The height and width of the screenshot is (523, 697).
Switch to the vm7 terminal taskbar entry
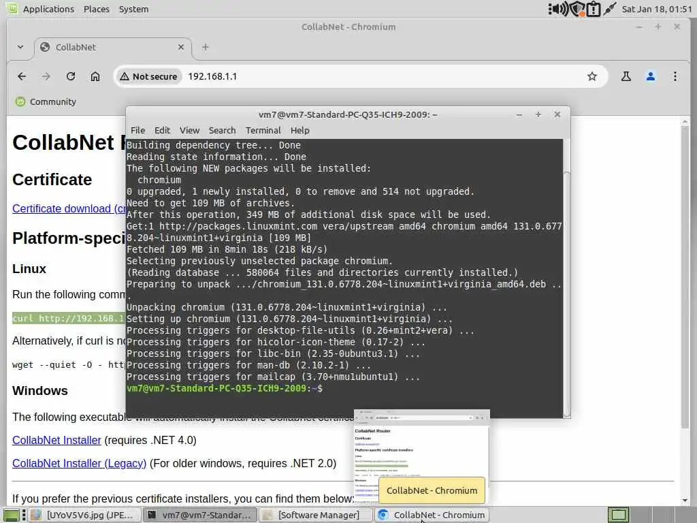pos(201,515)
